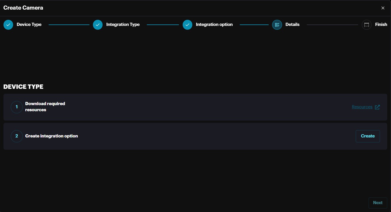
Task: Click the Details step label
Action: click(x=292, y=24)
